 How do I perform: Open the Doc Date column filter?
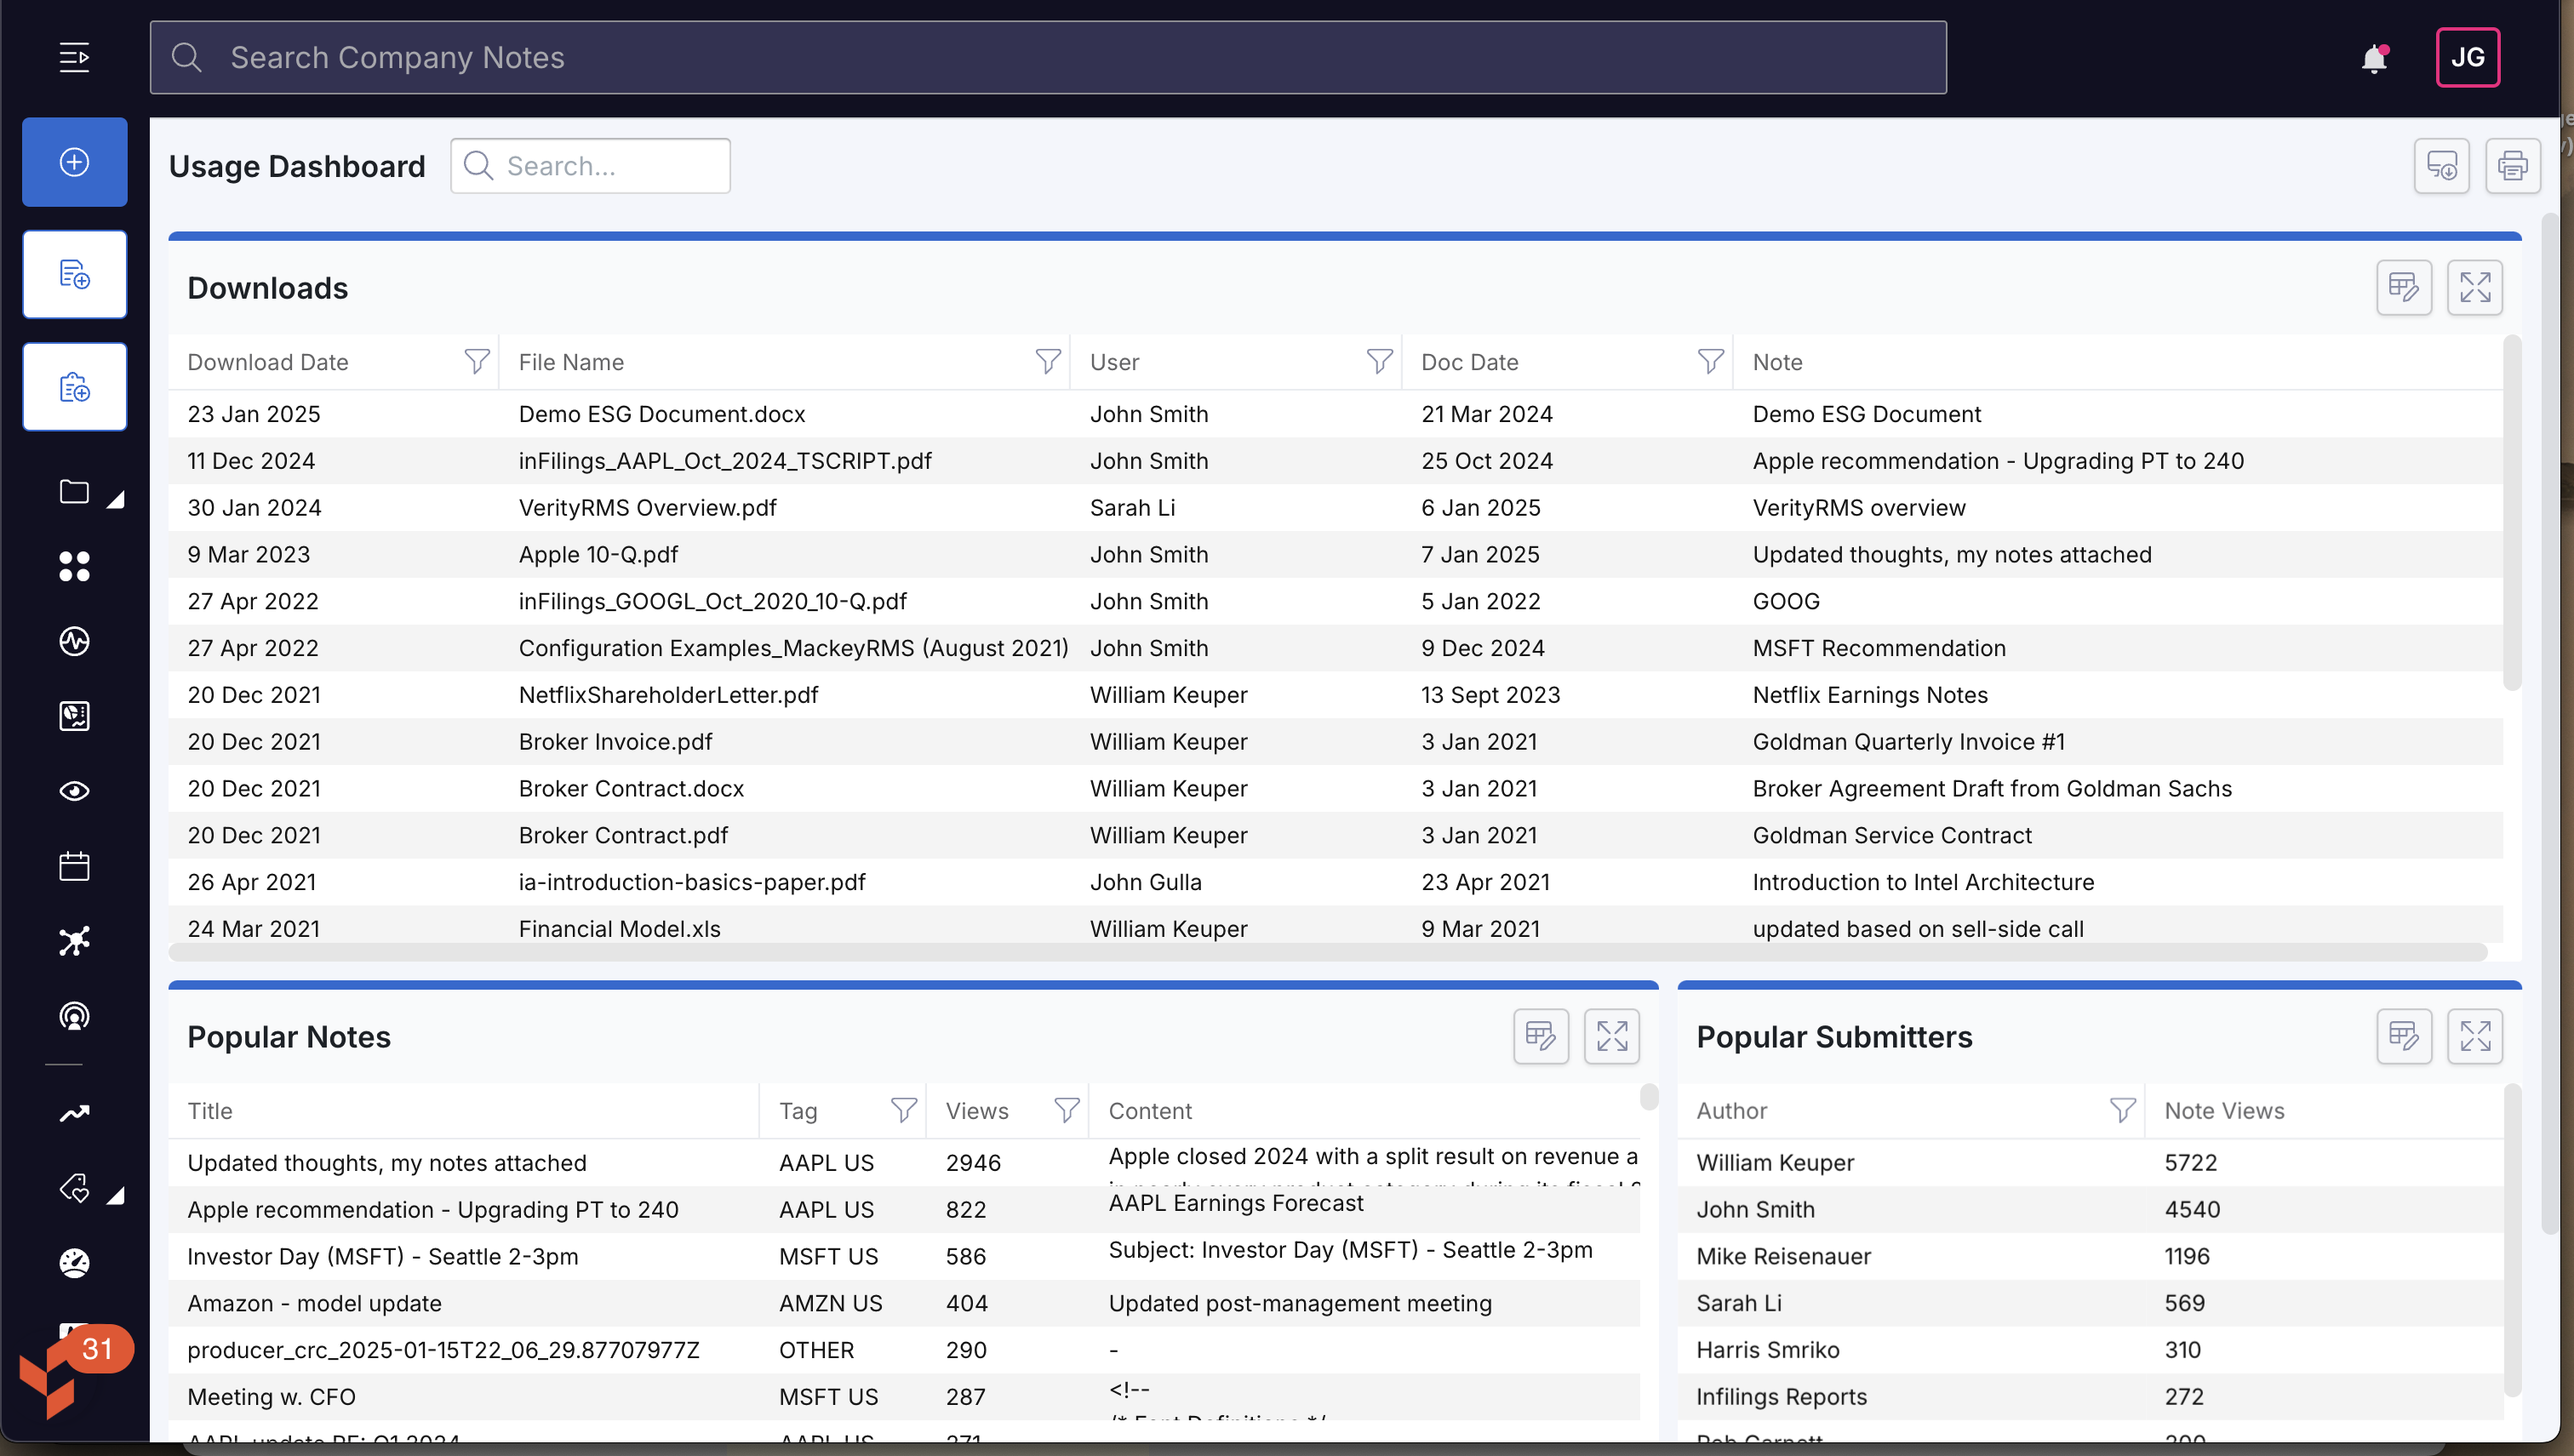[x=1710, y=362]
